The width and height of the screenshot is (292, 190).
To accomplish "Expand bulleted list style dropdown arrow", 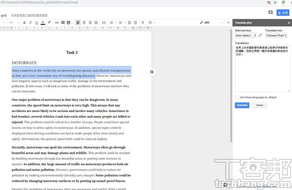I will [125, 23].
